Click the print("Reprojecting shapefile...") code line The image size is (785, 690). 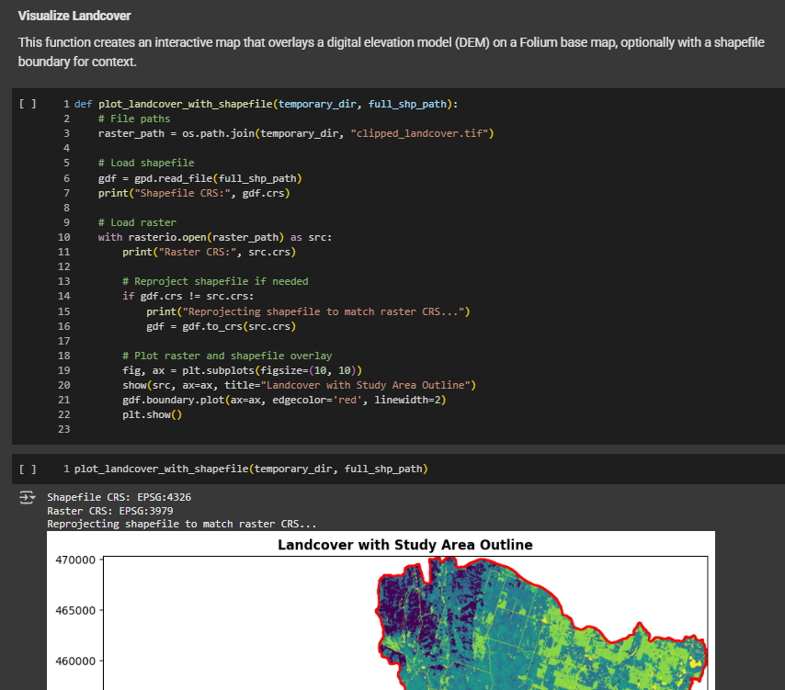309,311
